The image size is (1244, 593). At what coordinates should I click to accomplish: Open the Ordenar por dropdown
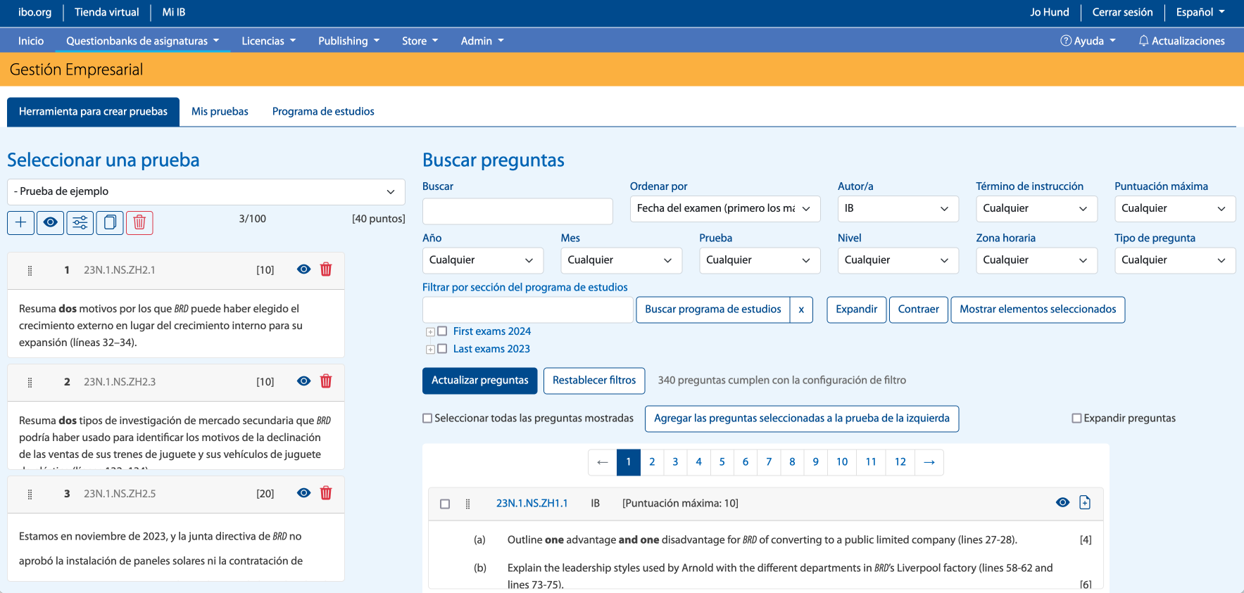click(x=724, y=209)
